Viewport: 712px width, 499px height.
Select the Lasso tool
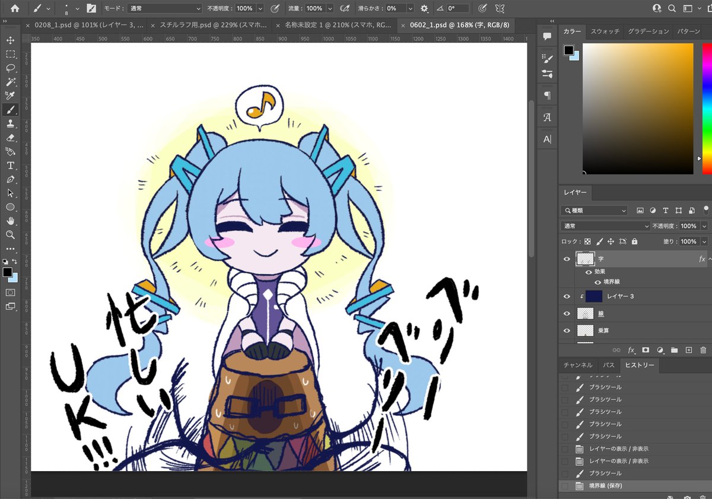coord(10,68)
